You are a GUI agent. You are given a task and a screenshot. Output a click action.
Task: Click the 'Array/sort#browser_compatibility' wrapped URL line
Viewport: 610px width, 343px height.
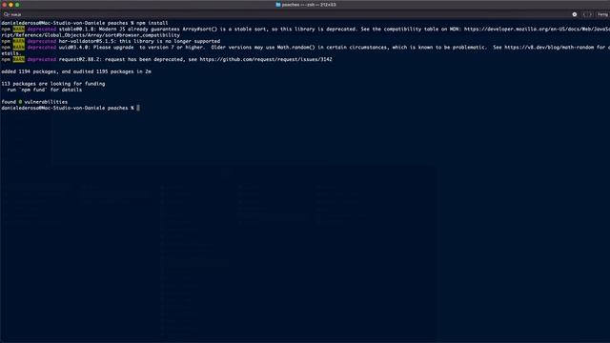pyautogui.click(x=91, y=35)
